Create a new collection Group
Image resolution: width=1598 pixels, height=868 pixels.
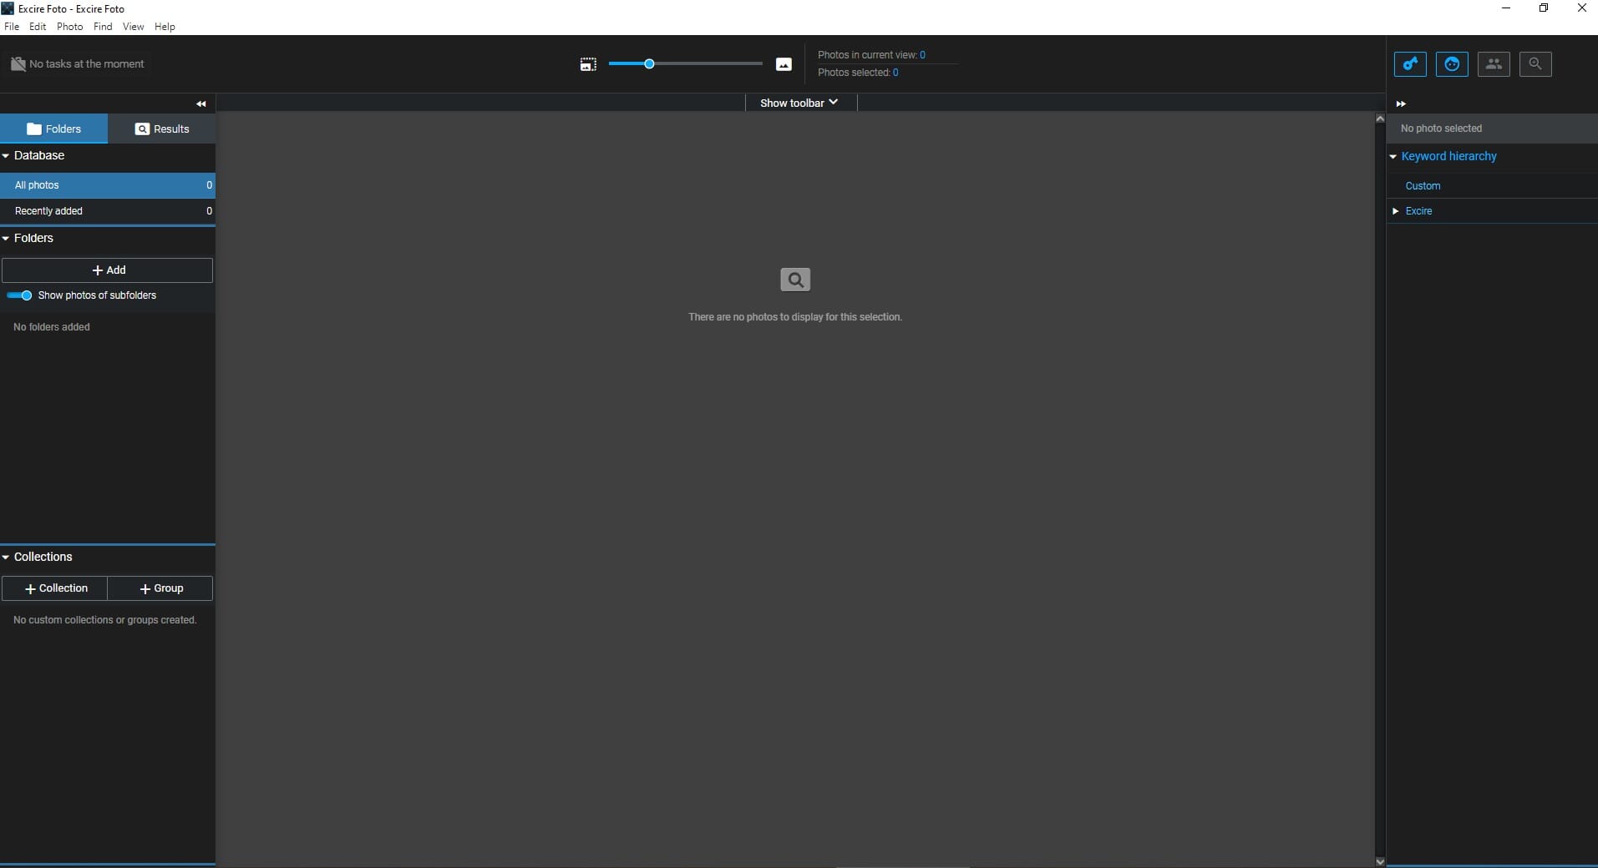point(160,588)
